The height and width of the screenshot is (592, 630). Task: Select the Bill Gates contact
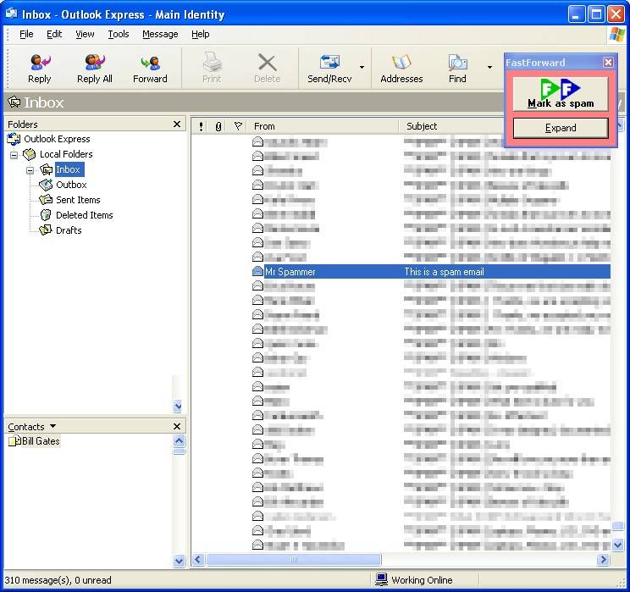(x=41, y=441)
